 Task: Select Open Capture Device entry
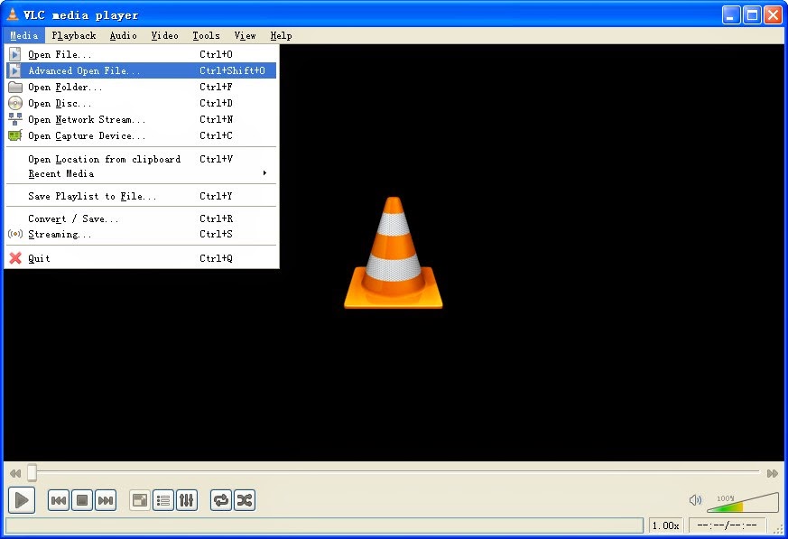(x=141, y=135)
